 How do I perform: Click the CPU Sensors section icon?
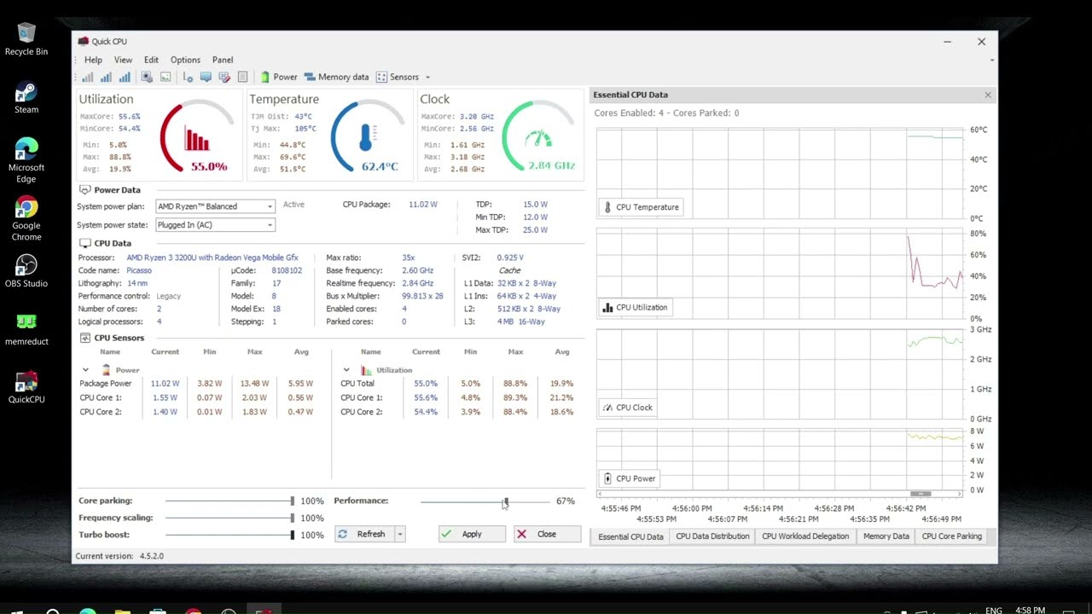85,338
